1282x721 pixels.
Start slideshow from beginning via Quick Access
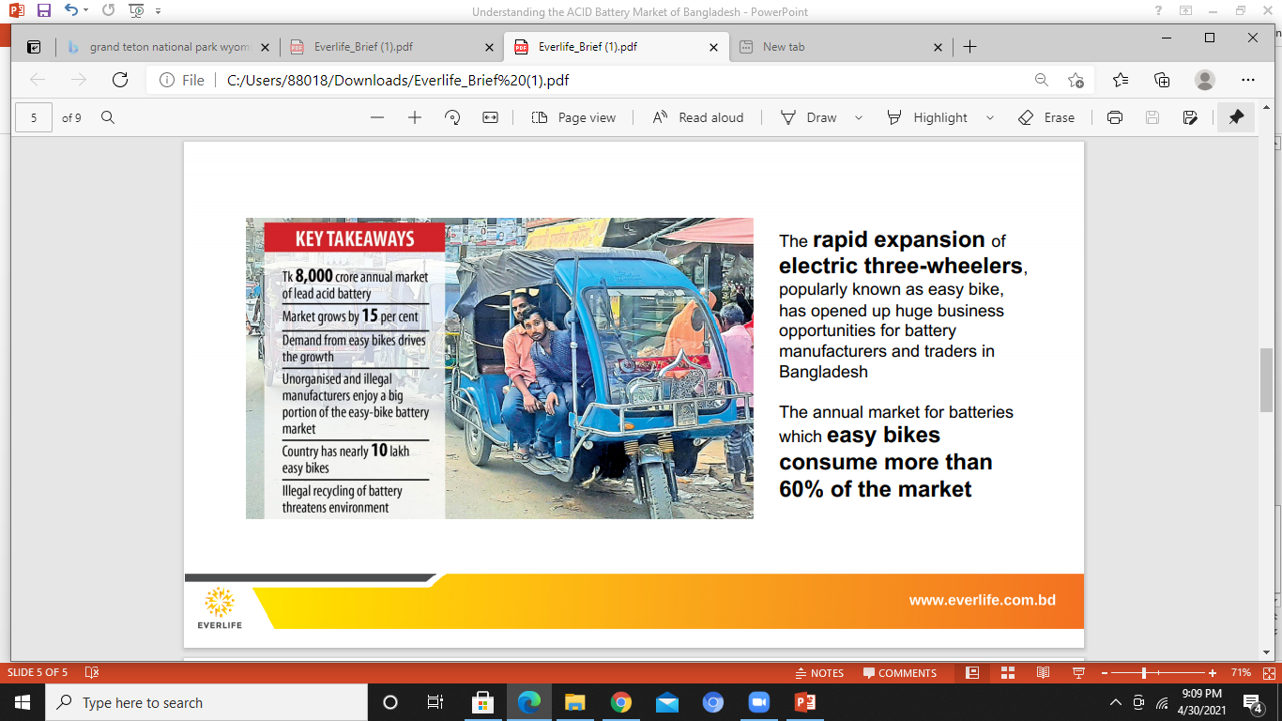(137, 11)
